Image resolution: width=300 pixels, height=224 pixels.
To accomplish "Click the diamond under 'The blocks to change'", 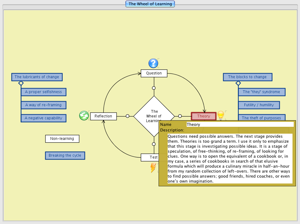I will coord(238,83).
